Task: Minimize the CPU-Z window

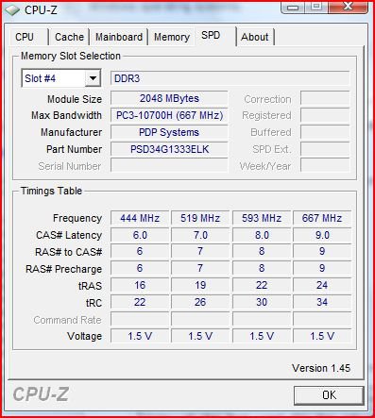Action: click(x=293, y=8)
